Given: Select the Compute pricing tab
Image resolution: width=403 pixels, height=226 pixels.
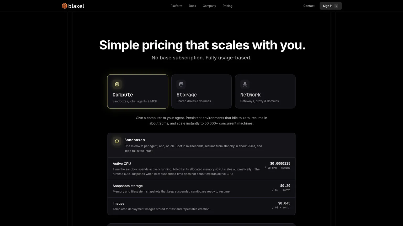Looking at the screenshot, I should (138, 92).
